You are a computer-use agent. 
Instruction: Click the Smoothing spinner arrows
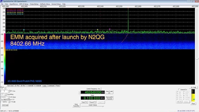(x=5, y=94)
